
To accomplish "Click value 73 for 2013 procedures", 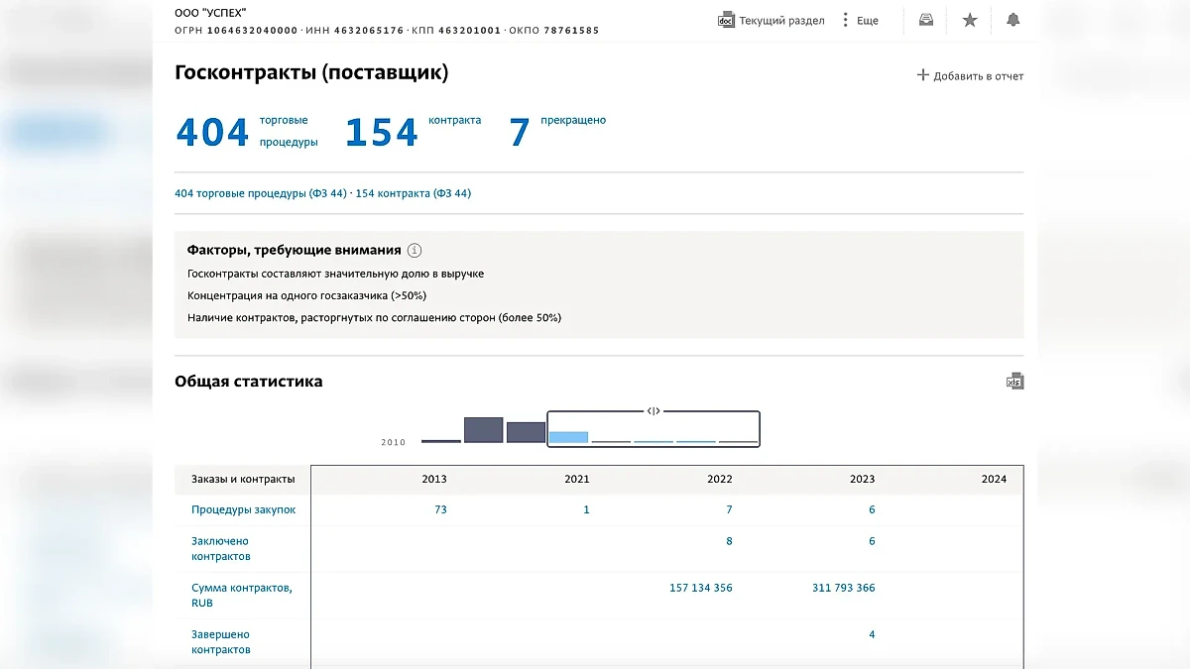I will (440, 509).
